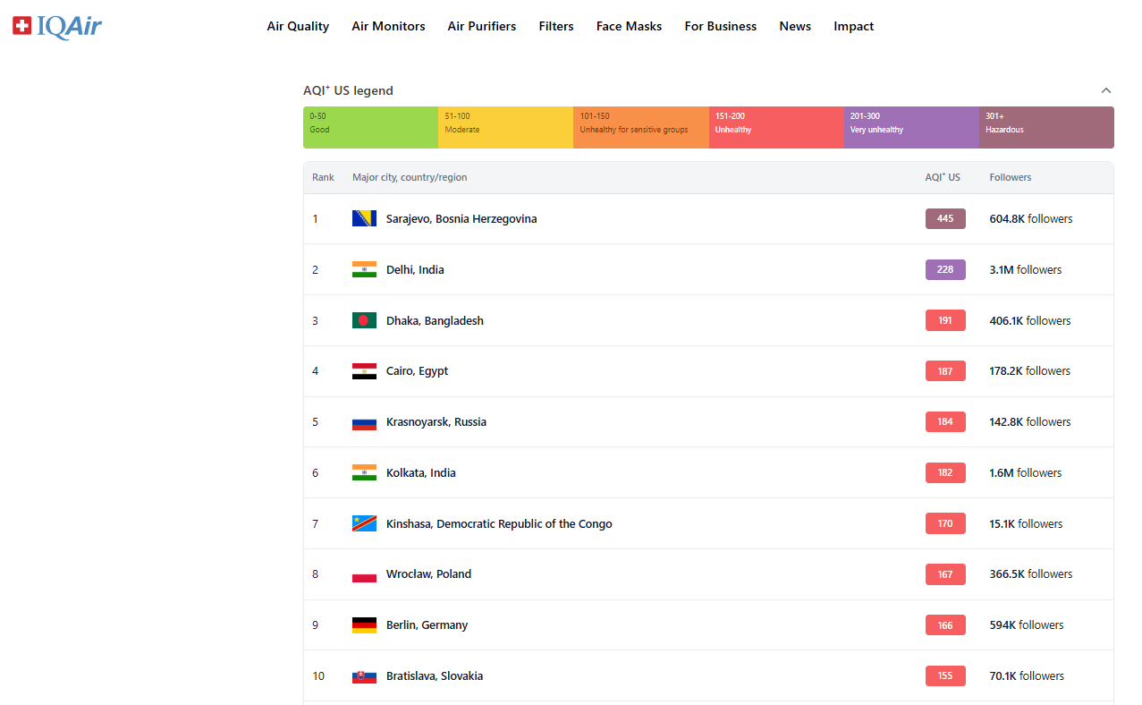The image size is (1142, 705).
Task: Click the Slovakia flag beside Bratislava
Action: (364, 676)
